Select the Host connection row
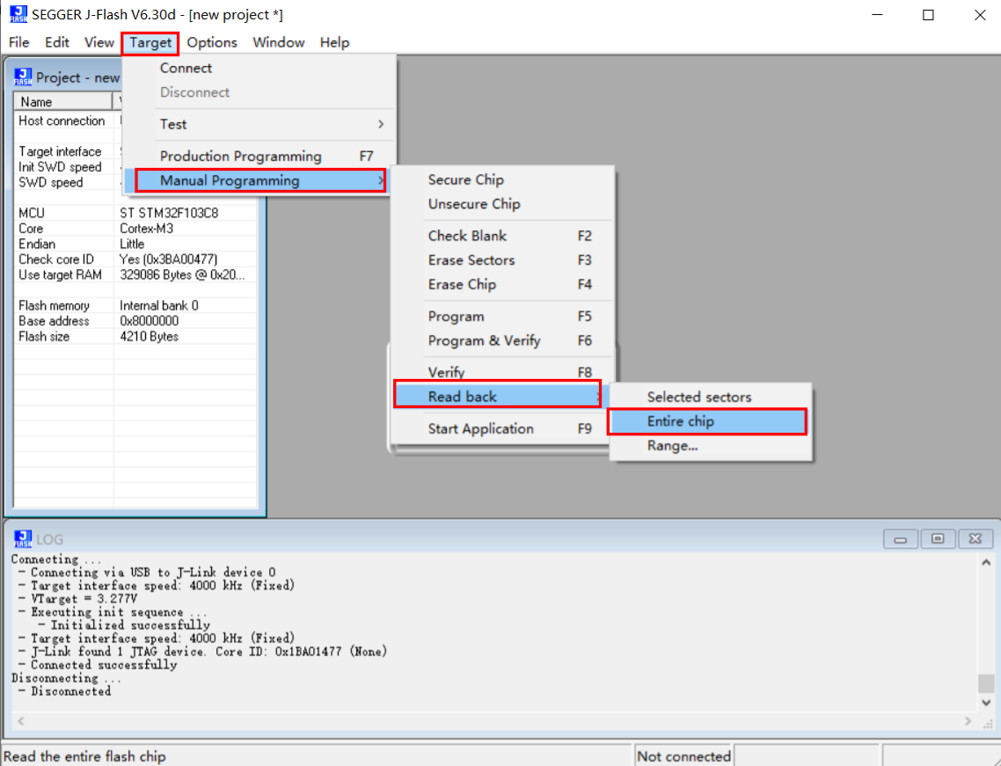Viewport: 1001px width, 766px height. [x=62, y=120]
